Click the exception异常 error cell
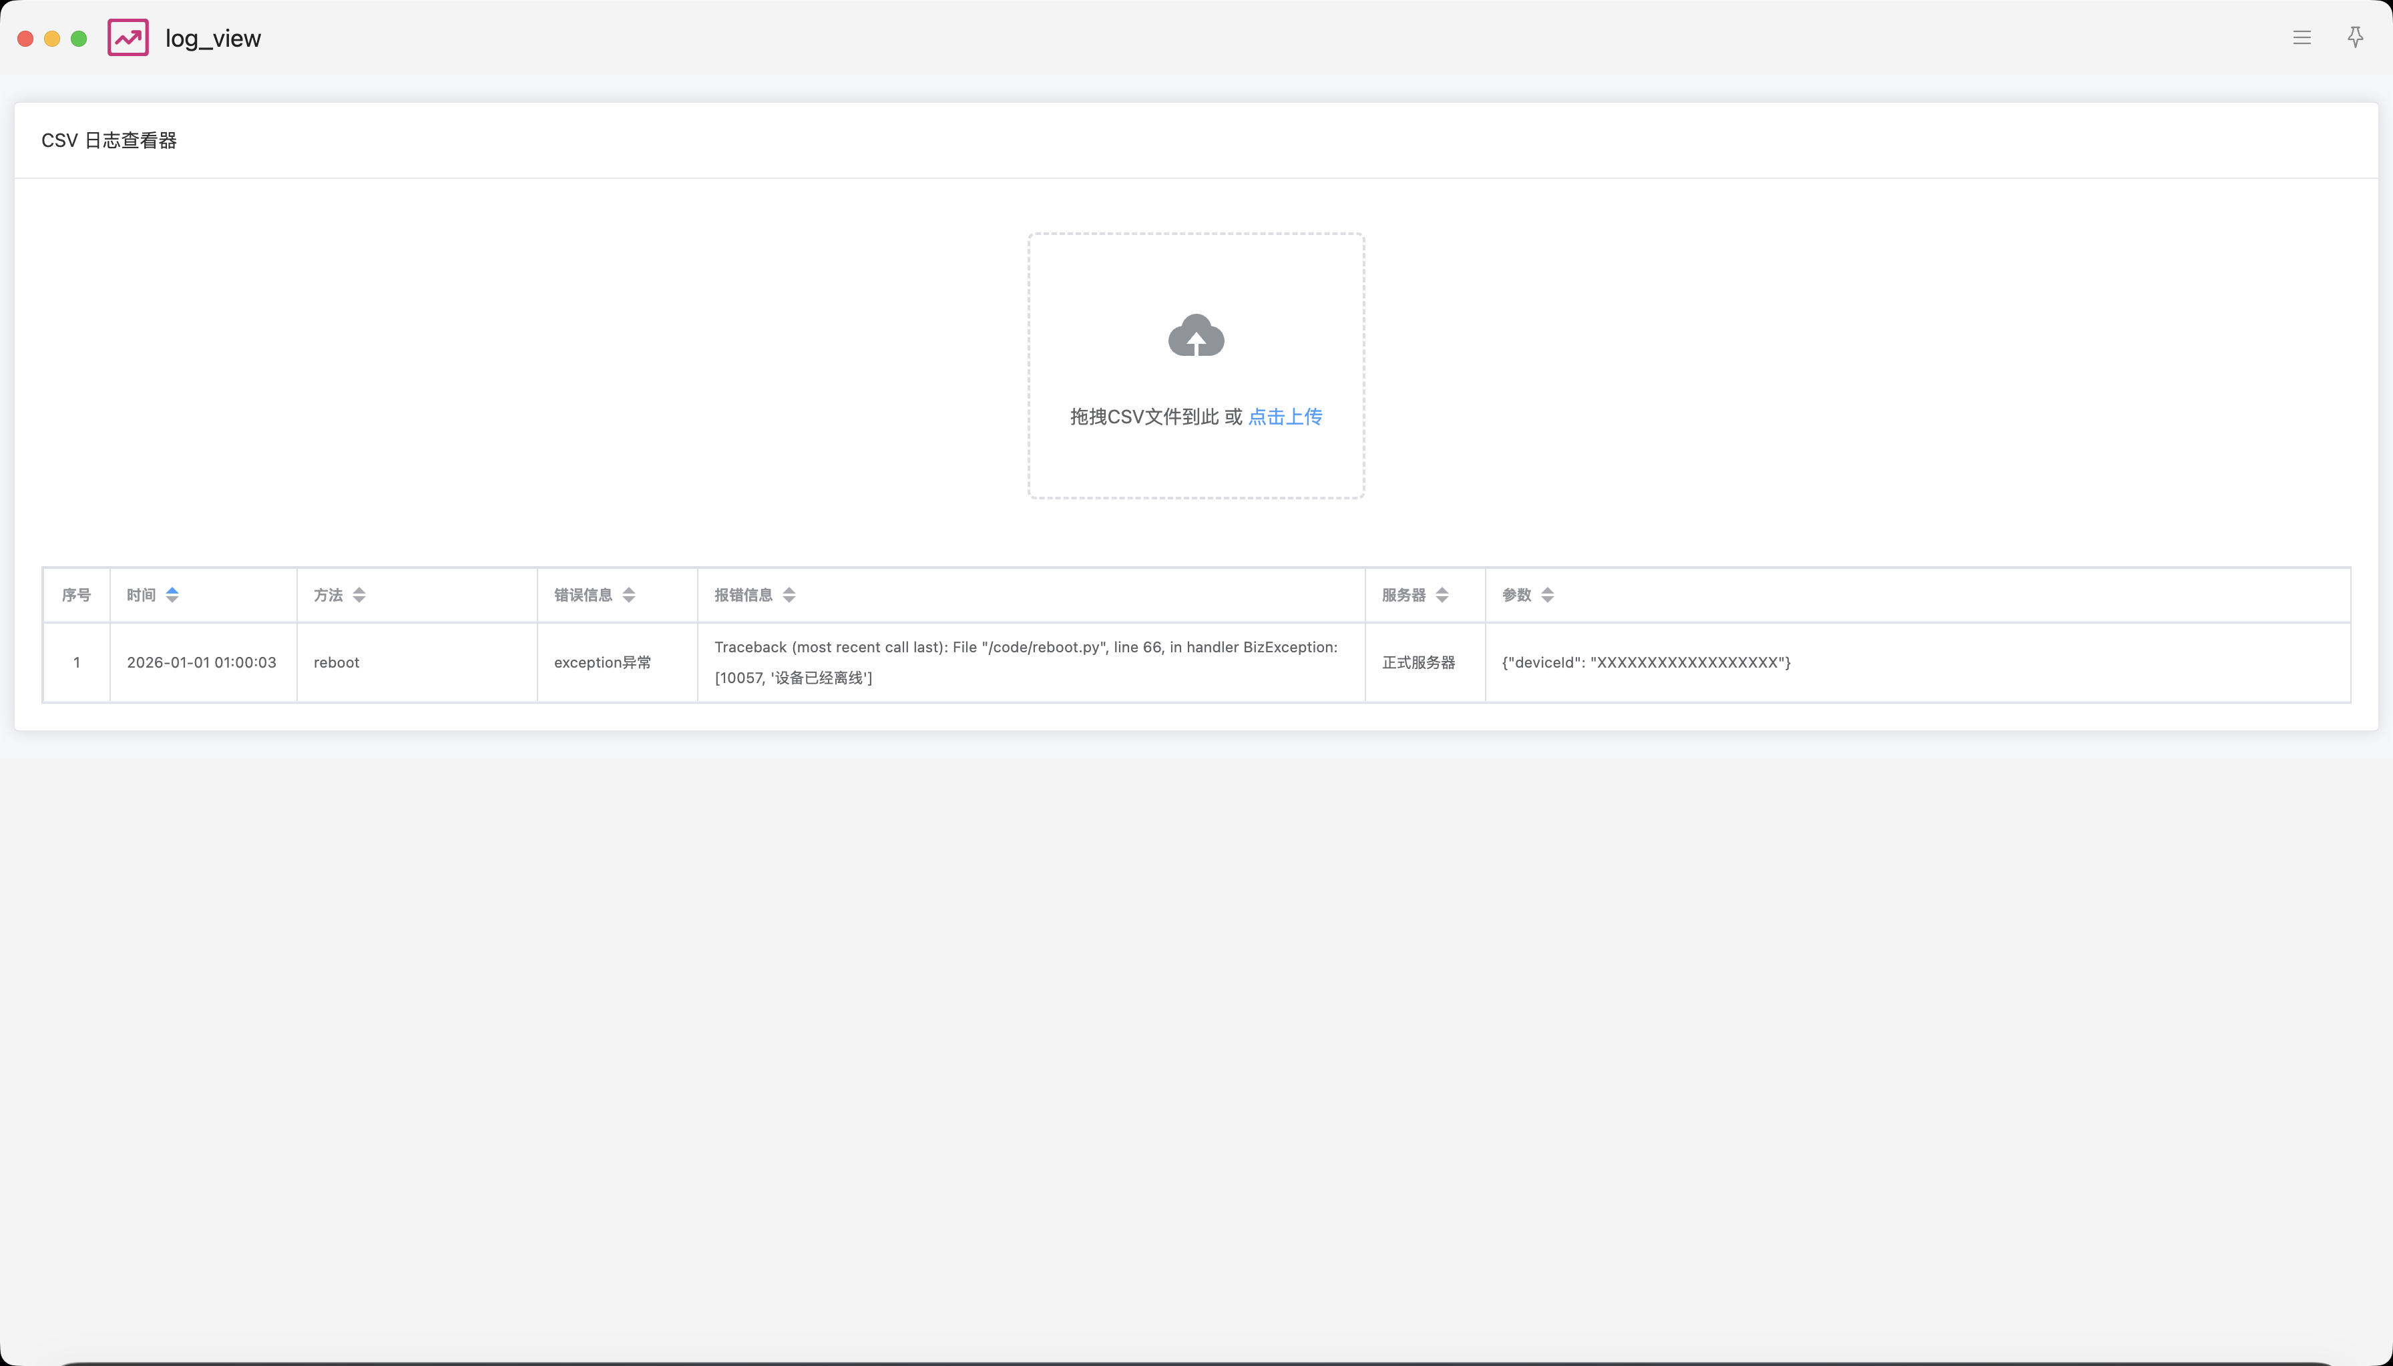2393x1366 pixels. click(x=602, y=662)
